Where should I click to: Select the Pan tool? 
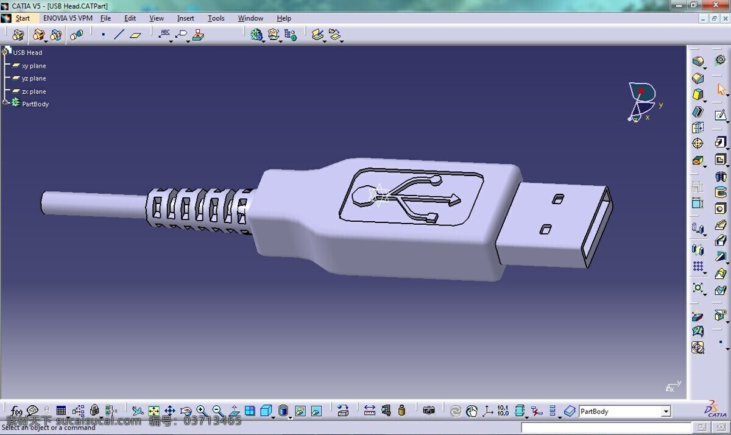(x=170, y=411)
